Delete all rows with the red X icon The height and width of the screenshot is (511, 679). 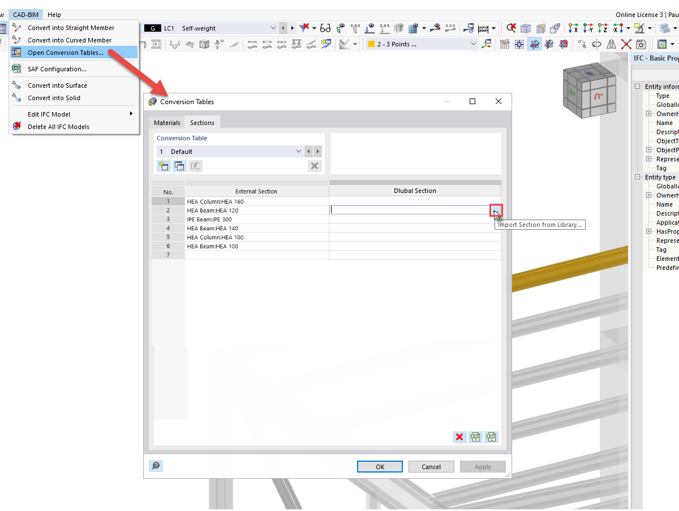tap(459, 437)
